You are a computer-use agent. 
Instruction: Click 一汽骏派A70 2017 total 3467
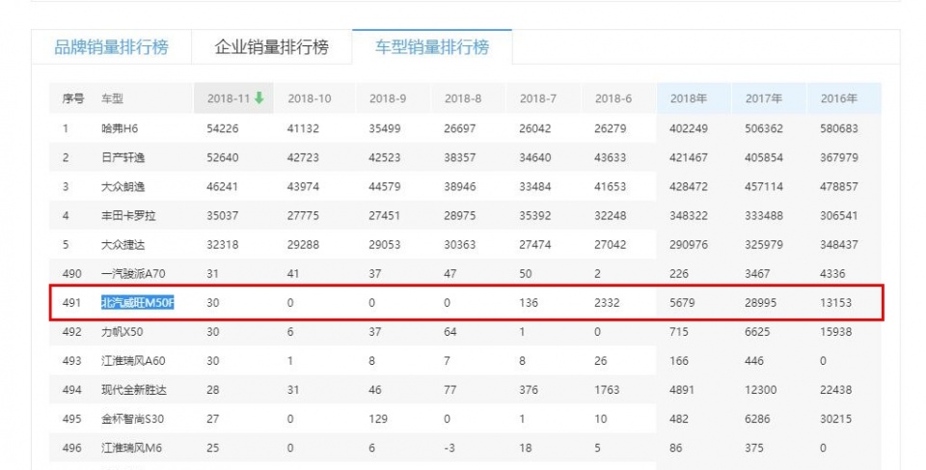point(757,274)
